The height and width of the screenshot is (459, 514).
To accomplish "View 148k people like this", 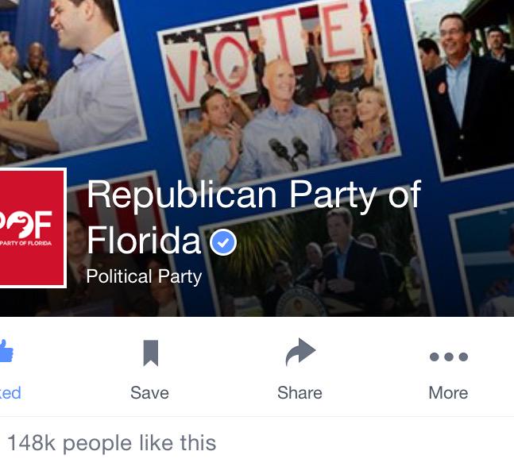I will pos(111,443).
